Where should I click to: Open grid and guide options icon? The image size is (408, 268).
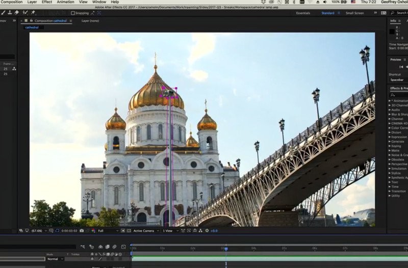click(x=52, y=231)
